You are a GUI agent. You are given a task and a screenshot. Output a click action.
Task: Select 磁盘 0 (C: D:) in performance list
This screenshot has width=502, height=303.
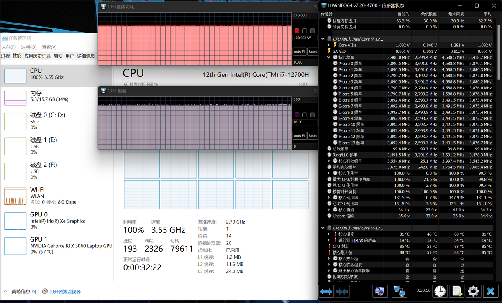pos(56,121)
